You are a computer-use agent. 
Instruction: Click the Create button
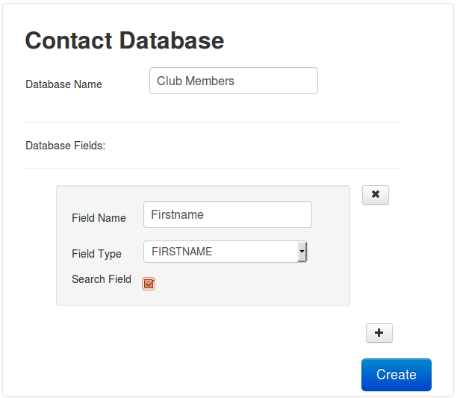[x=396, y=375]
